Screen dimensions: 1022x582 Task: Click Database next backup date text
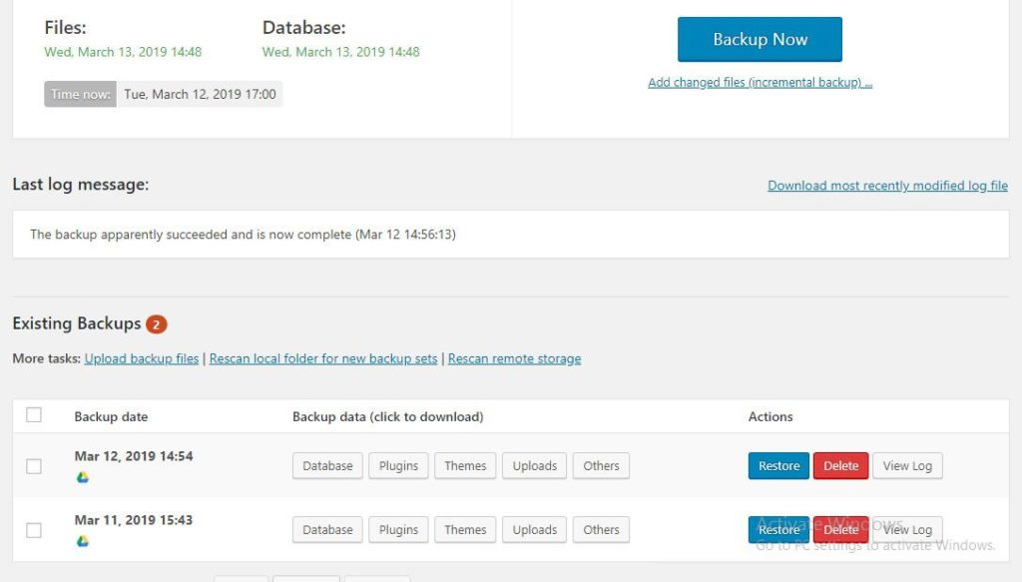[341, 52]
